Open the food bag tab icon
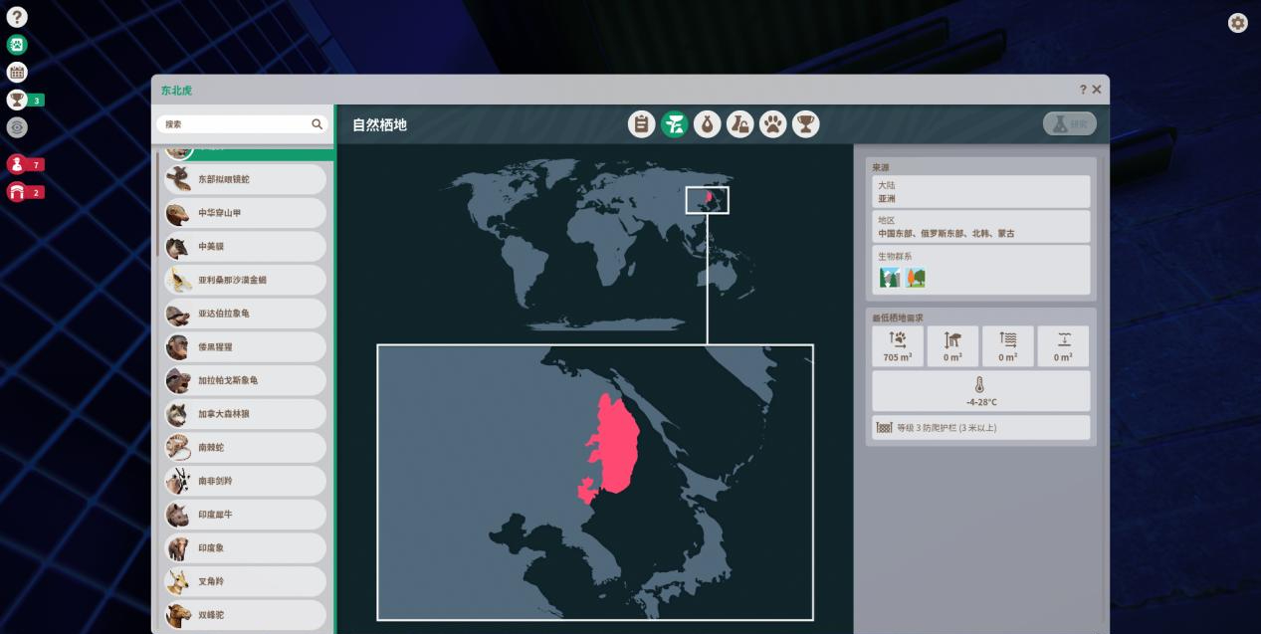 click(x=707, y=124)
